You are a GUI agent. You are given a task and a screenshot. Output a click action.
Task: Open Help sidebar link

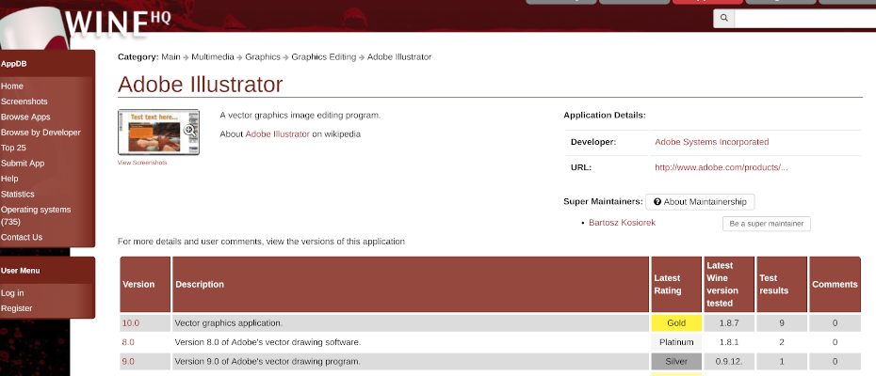click(x=9, y=179)
